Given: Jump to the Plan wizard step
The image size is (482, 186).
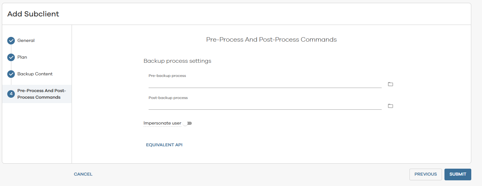Looking at the screenshot, I should click(x=22, y=57).
